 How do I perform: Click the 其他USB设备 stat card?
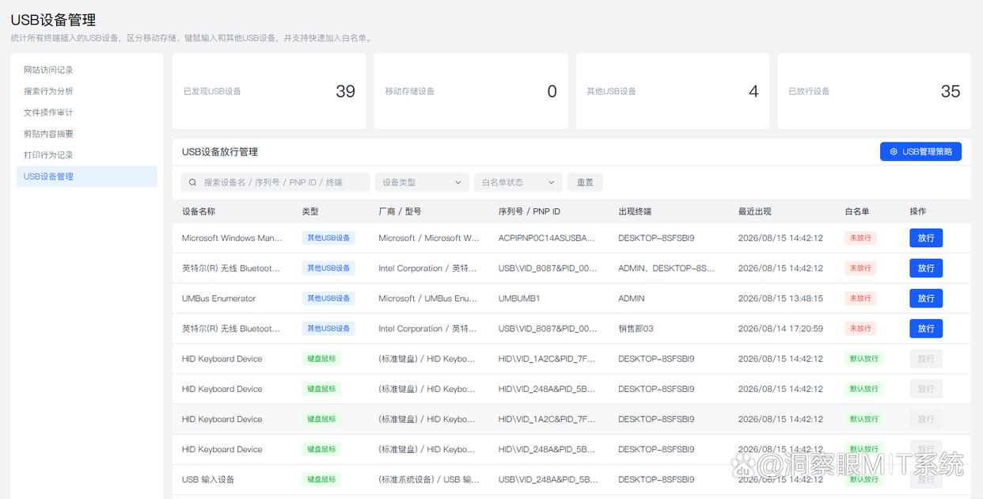coord(673,91)
